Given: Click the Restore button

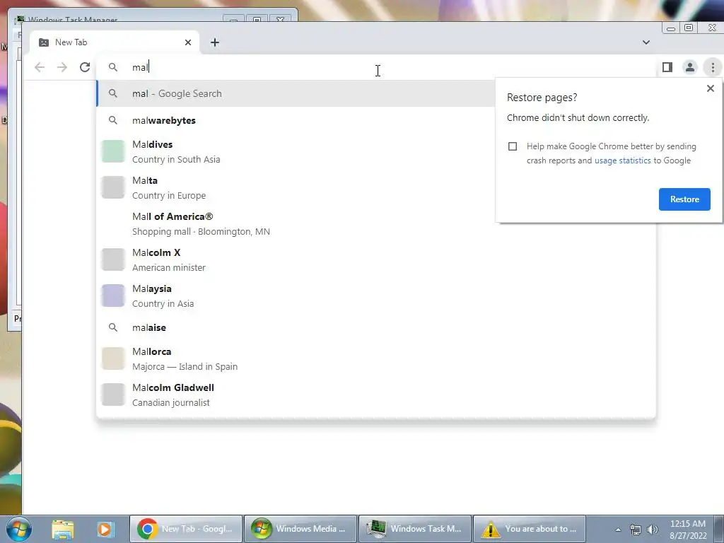Looking at the screenshot, I should (684, 199).
